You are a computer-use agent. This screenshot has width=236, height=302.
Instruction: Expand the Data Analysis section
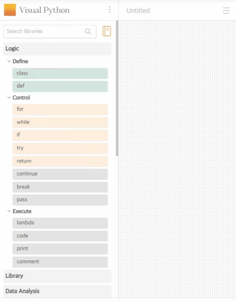(x=57, y=291)
